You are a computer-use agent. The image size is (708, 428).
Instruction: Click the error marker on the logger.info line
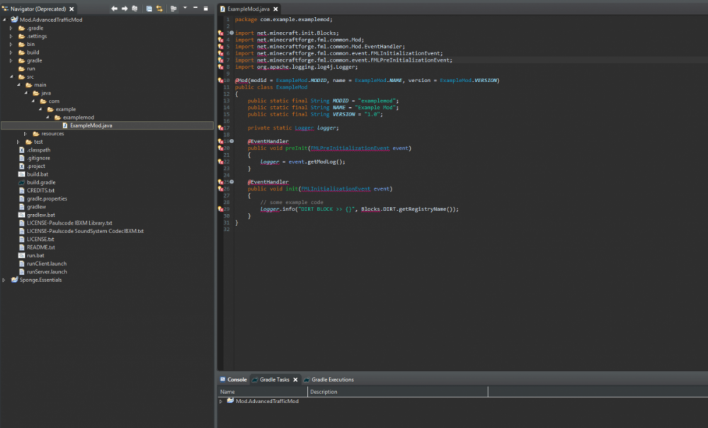pyautogui.click(x=221, y=209)
